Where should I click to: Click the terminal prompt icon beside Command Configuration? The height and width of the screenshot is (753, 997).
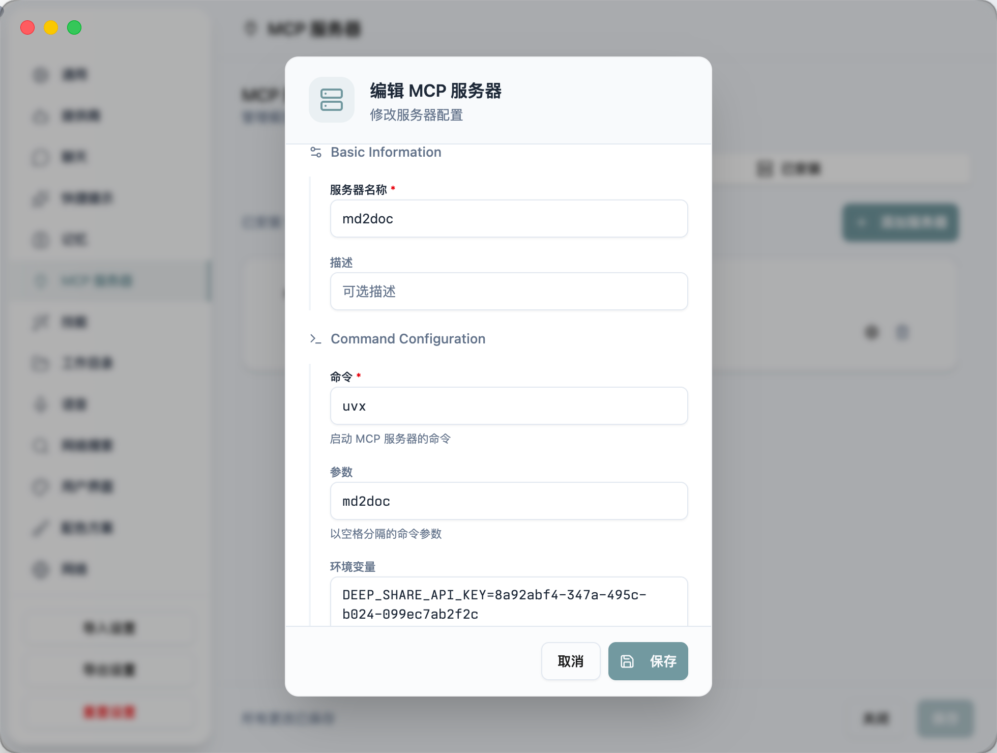pyautogui.click(x=316, y=339)
